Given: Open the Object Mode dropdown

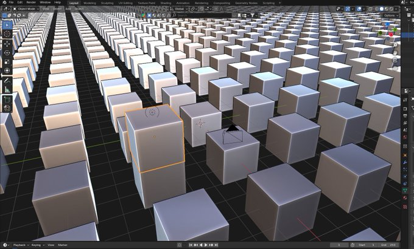Looking at the screenshot, I should click(26, 9).
